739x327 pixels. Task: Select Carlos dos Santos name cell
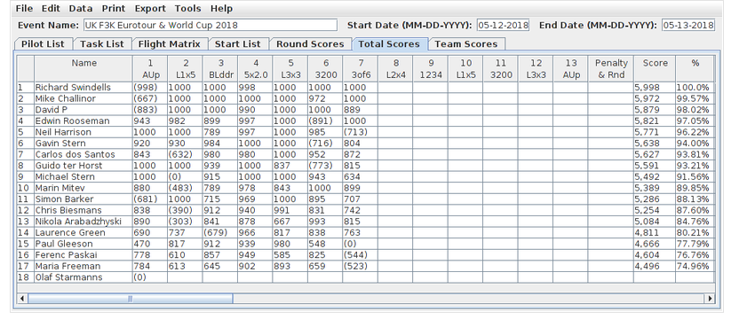pos(83,154)
